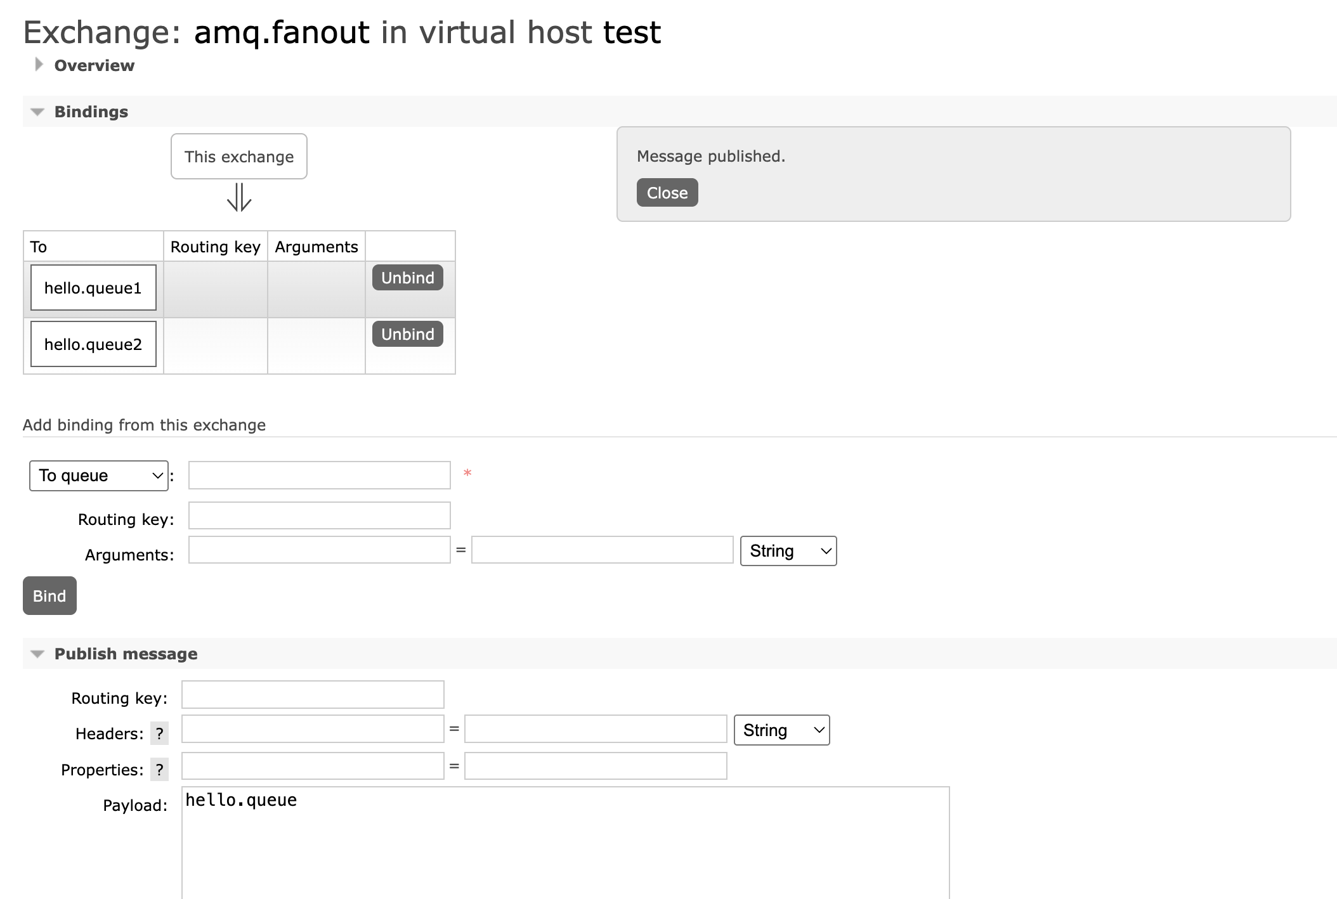Click the Headers value input field
This screenshot has width=1337, height=899.
(595, 729)
